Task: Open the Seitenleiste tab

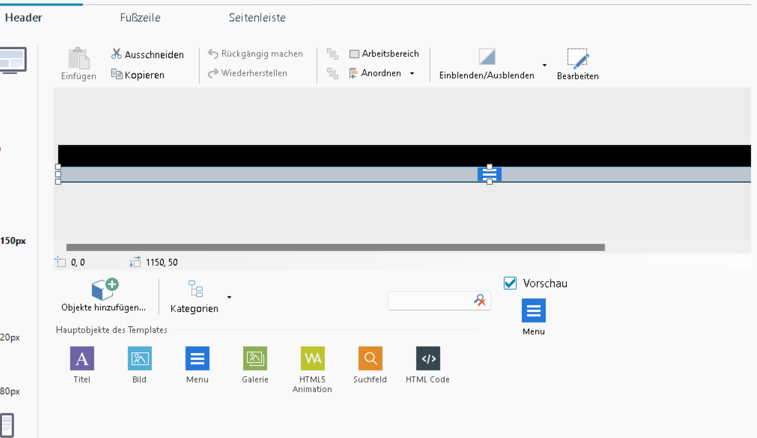Action: pos(257,18)
